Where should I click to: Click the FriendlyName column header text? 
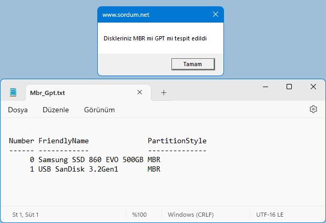tap(64, 141)
